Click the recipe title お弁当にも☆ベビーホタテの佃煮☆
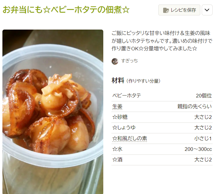Image resolution: width=215 pixels, height=194 pixels. (x=66, y=10)
